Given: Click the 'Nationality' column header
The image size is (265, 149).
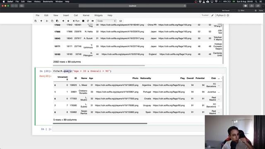Looking at the screenshot, I should click(x=145, y=78).
